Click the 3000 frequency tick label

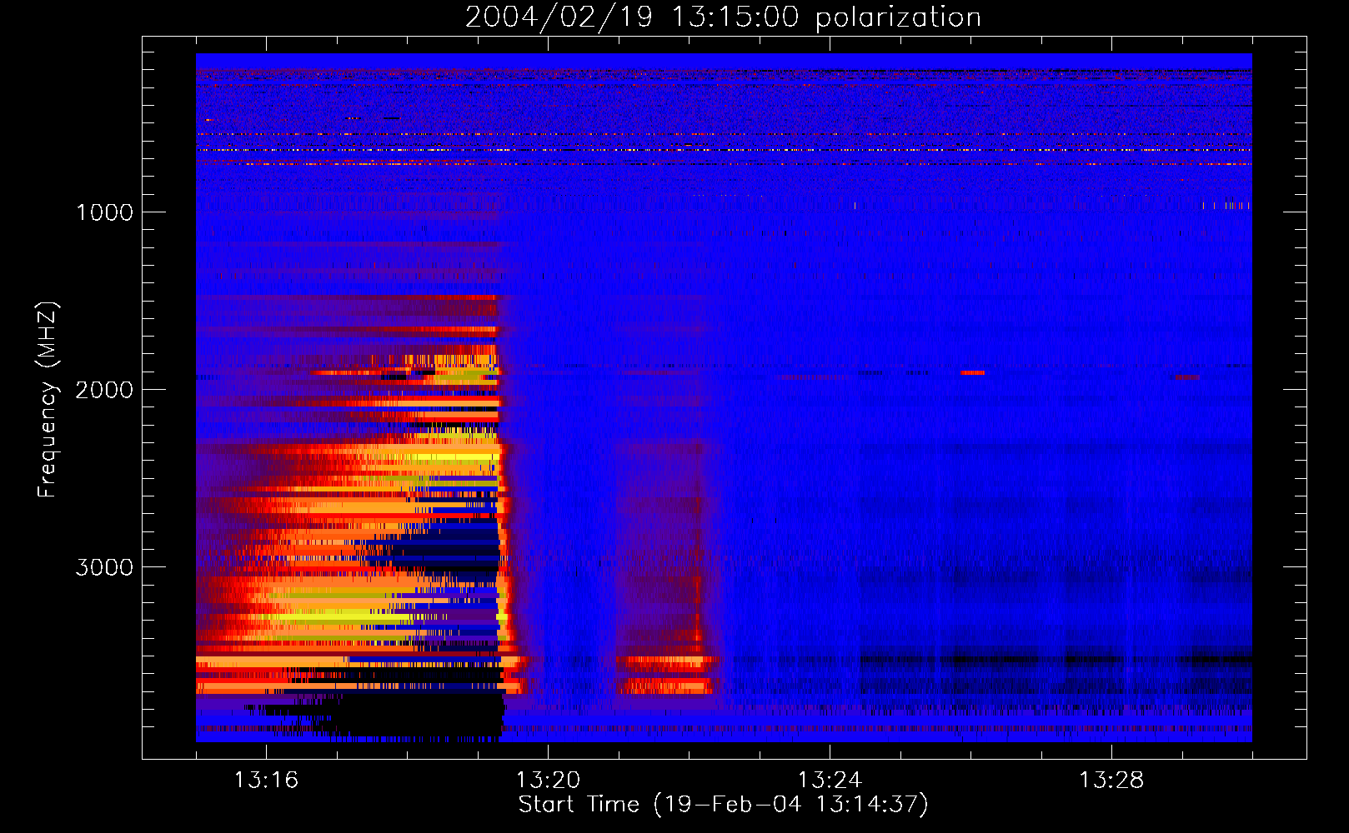click(104, 567)
